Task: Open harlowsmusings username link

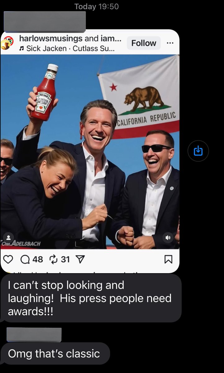Action: (x=51, y=39)
